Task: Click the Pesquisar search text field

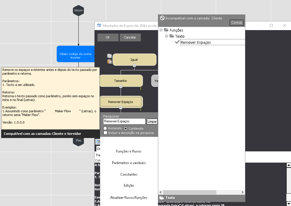Action: pos(124,122)
